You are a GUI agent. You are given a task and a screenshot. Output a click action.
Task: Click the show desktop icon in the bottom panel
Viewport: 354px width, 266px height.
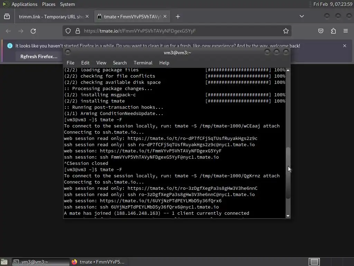(4, 262)
